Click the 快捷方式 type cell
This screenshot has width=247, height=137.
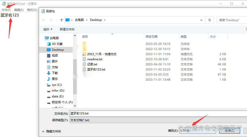(187, 54)
